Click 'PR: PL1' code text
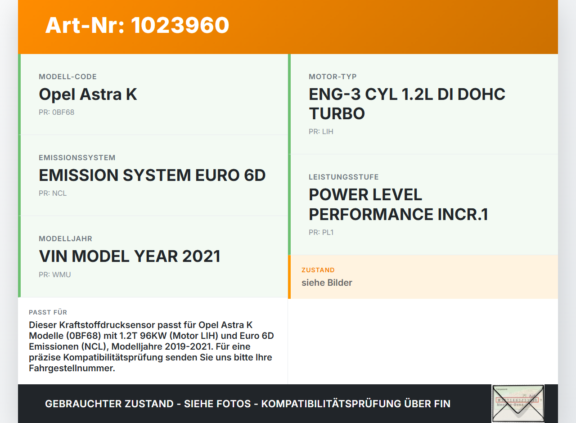 321,233
